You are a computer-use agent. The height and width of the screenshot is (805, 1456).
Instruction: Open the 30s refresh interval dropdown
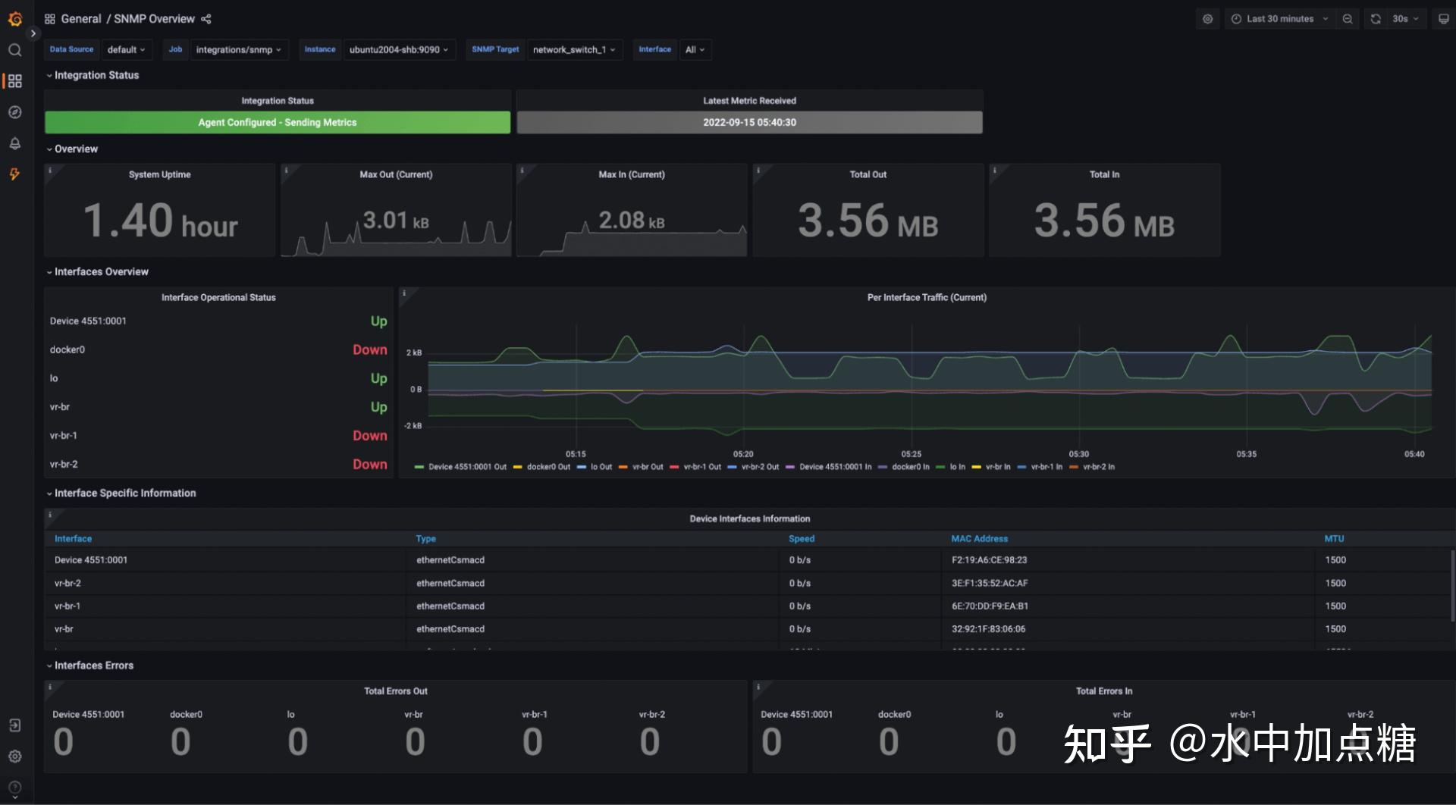pyautogui.click(x=1402, y=18)
